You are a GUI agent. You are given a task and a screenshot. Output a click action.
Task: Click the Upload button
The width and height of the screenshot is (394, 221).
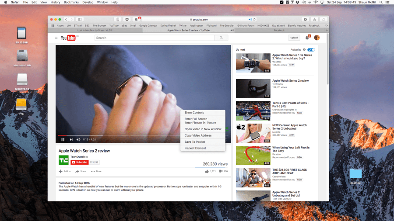click(294, 38)
